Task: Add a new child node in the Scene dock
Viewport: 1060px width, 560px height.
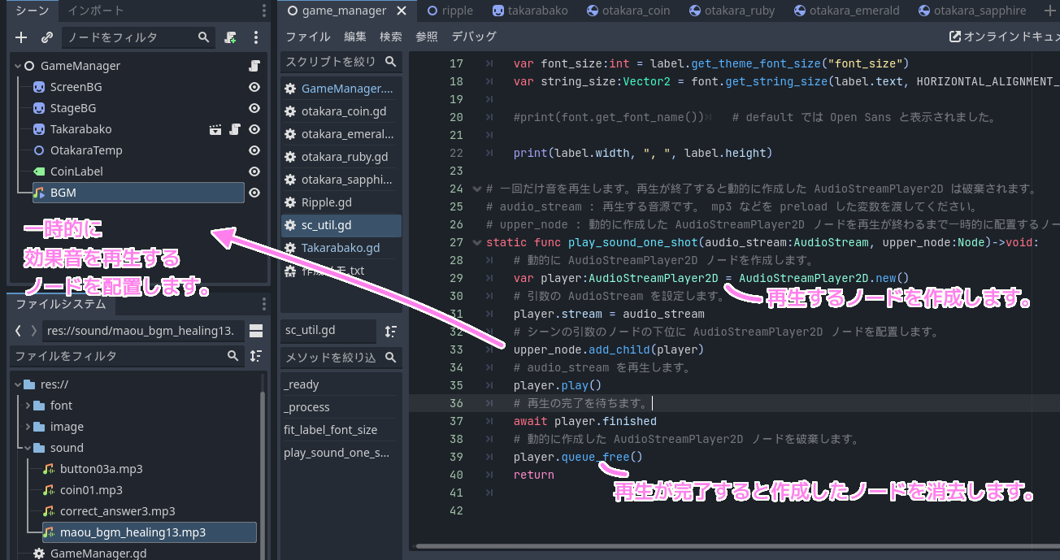Action: [x=21, y=37]
